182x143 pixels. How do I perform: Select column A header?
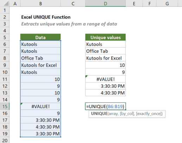pyautogui.click(x=15, y=4)
